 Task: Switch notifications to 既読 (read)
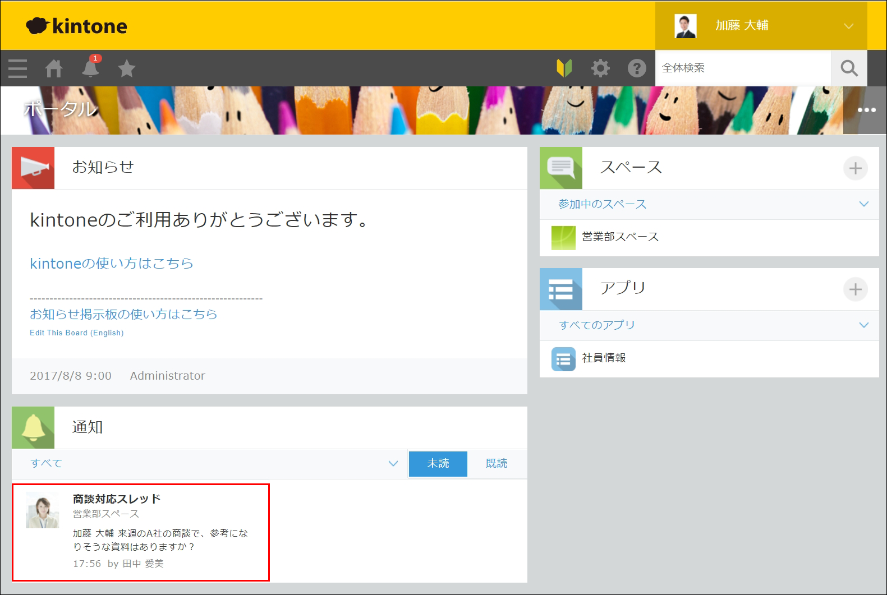coord(497,464)
